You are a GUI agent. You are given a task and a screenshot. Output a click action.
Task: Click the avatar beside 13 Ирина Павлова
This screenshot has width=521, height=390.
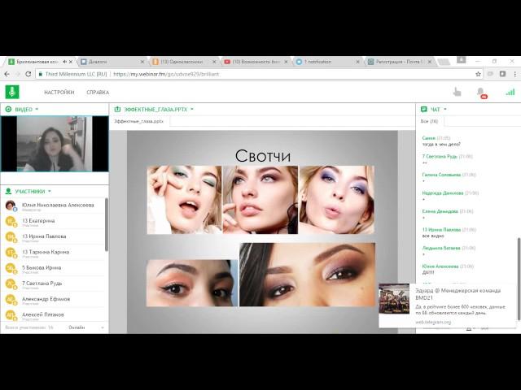11,237
